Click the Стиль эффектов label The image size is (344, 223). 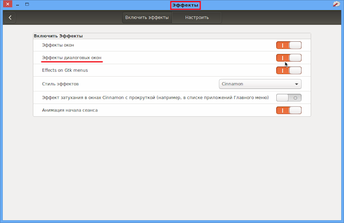[60, 84]
